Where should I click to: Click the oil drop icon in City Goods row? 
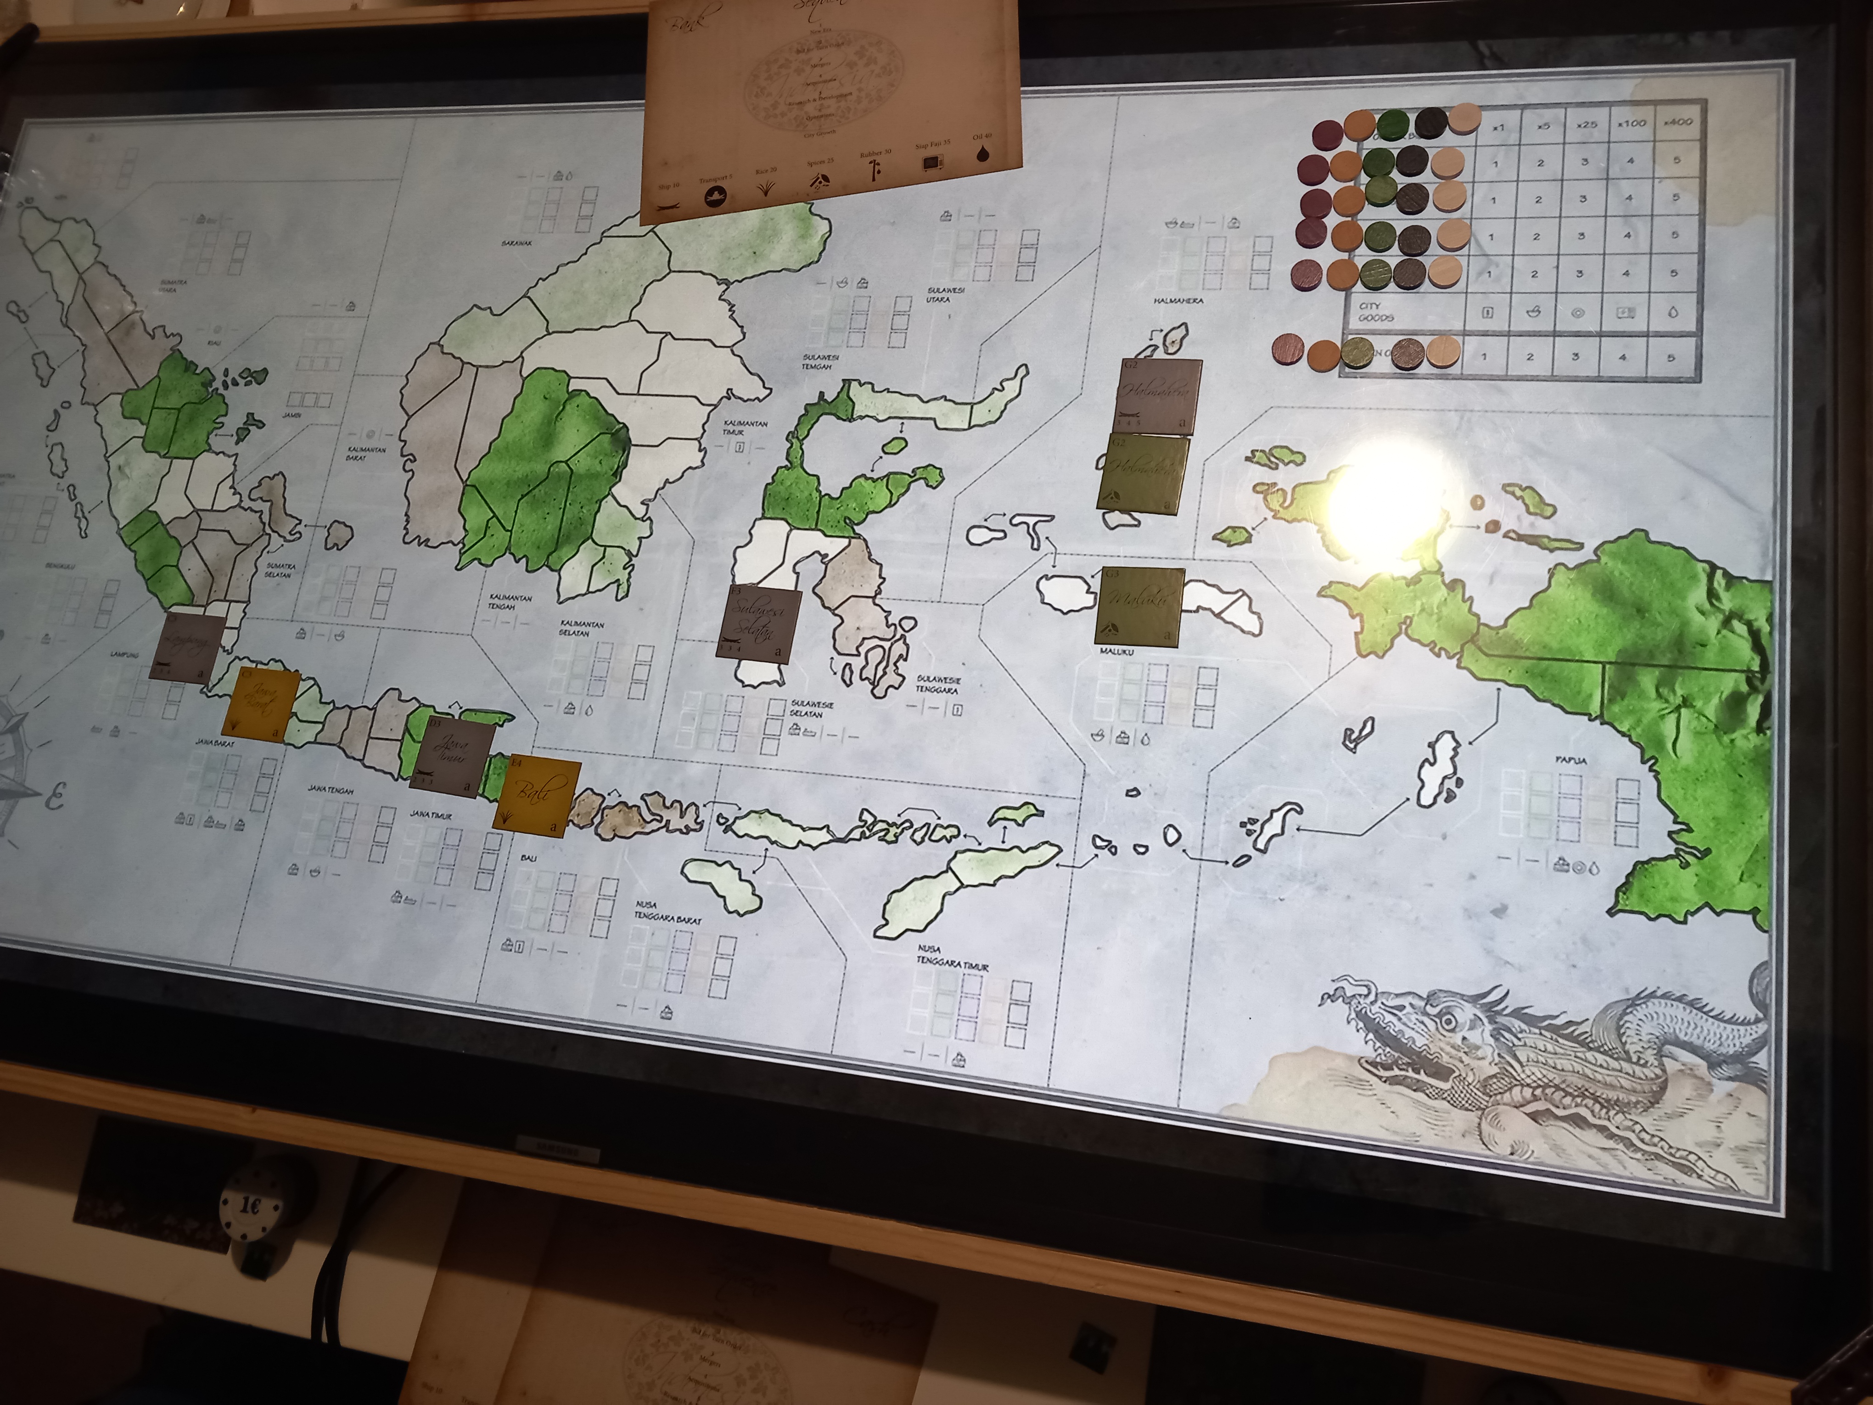tap(1673, 313)
